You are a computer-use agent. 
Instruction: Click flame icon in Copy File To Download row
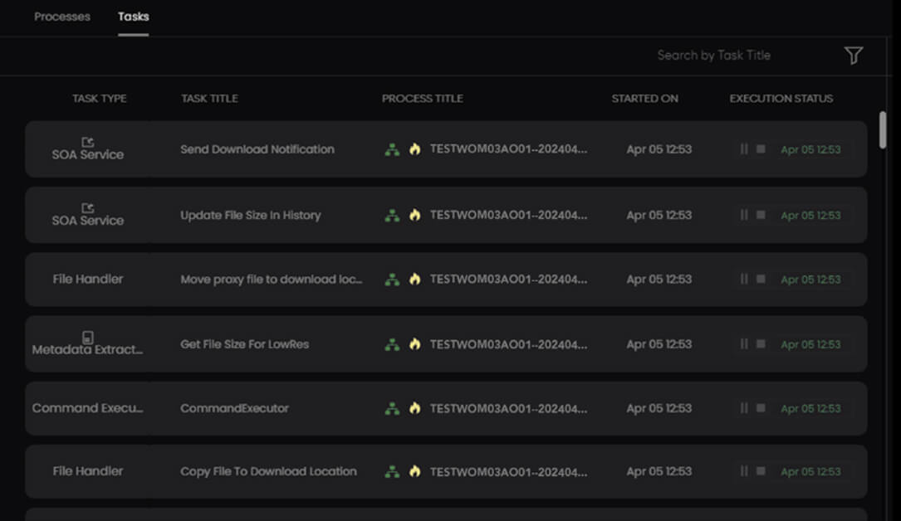click(415, 471)
